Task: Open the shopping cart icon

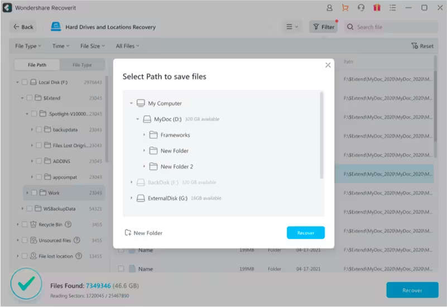Action: (345, 8)
